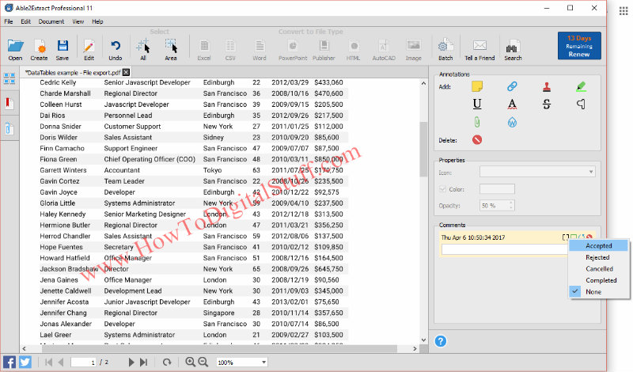Choose None comment status

click(598, 291)
